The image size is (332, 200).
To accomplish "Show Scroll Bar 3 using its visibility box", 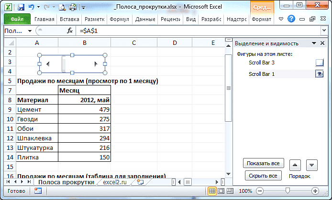I will [320, 63].
